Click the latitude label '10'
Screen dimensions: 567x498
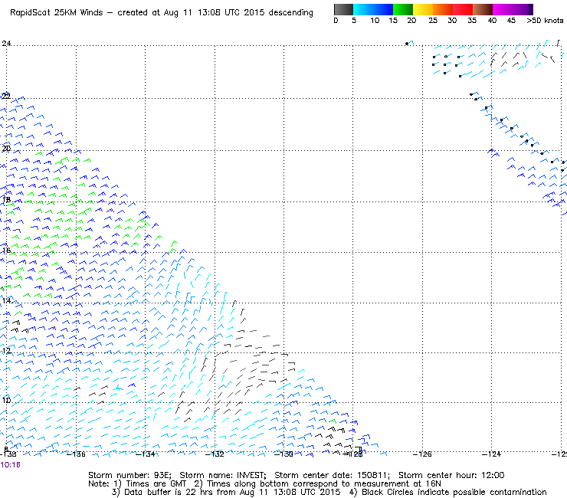6,401
